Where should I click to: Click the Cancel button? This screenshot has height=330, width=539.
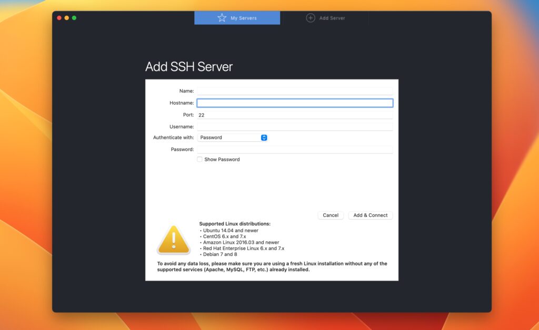331,215
